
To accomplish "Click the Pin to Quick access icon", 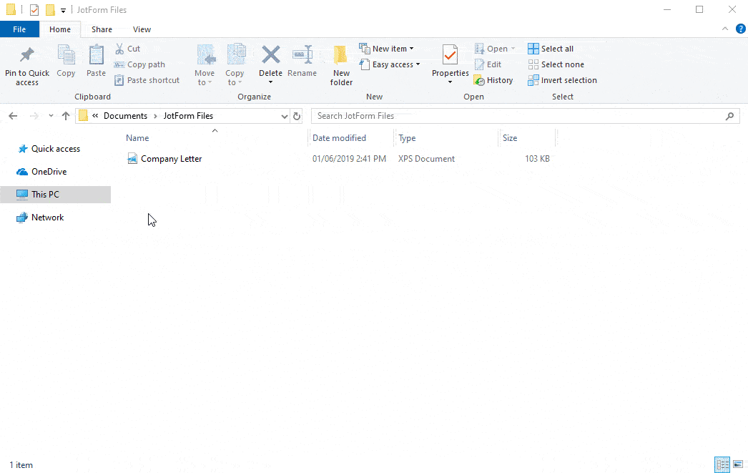I will click(x=27, y=63).
